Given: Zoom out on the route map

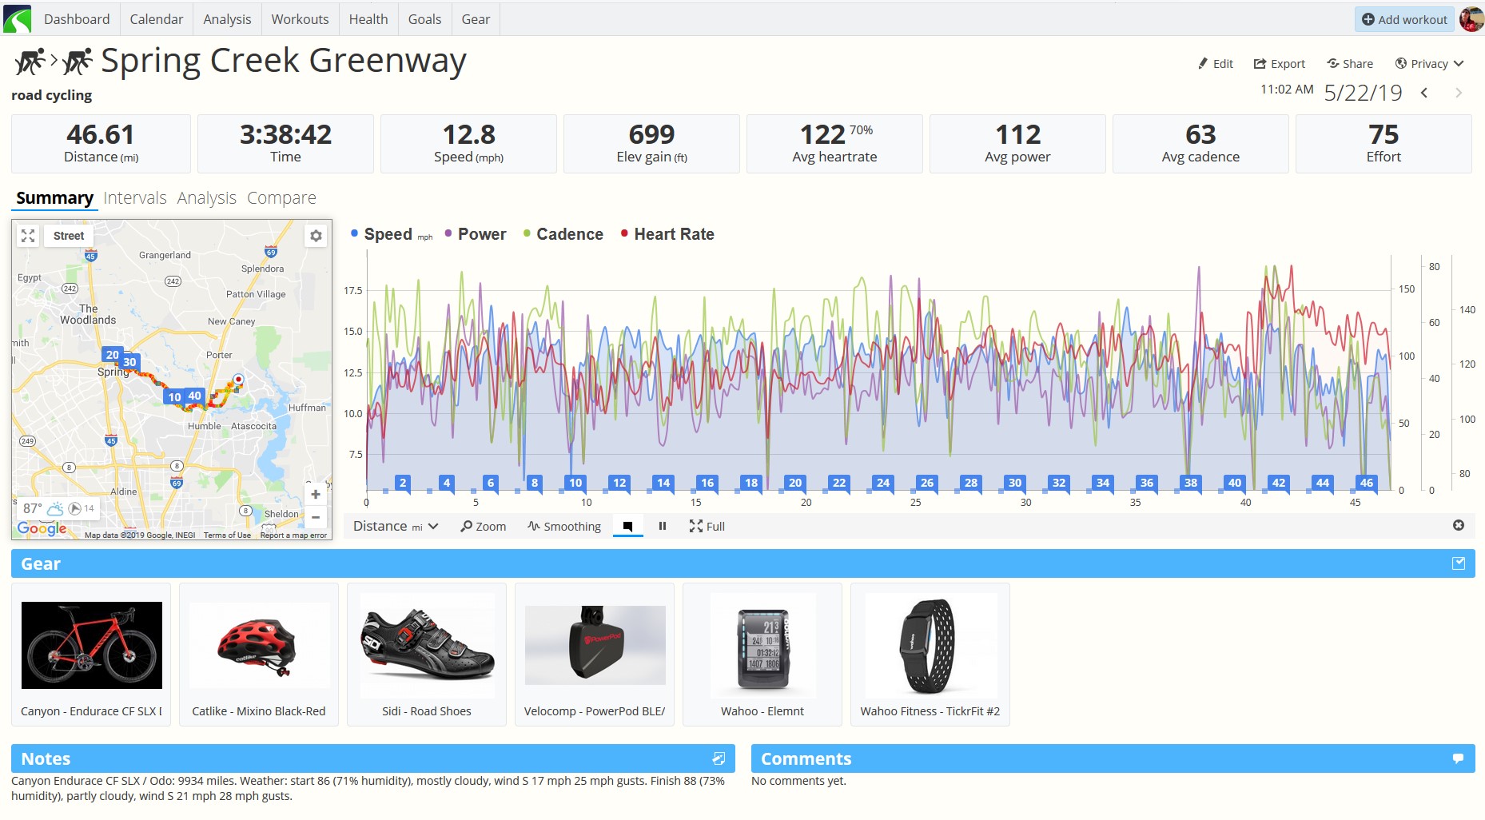Looking at the screenshot, I should point(316,517).
